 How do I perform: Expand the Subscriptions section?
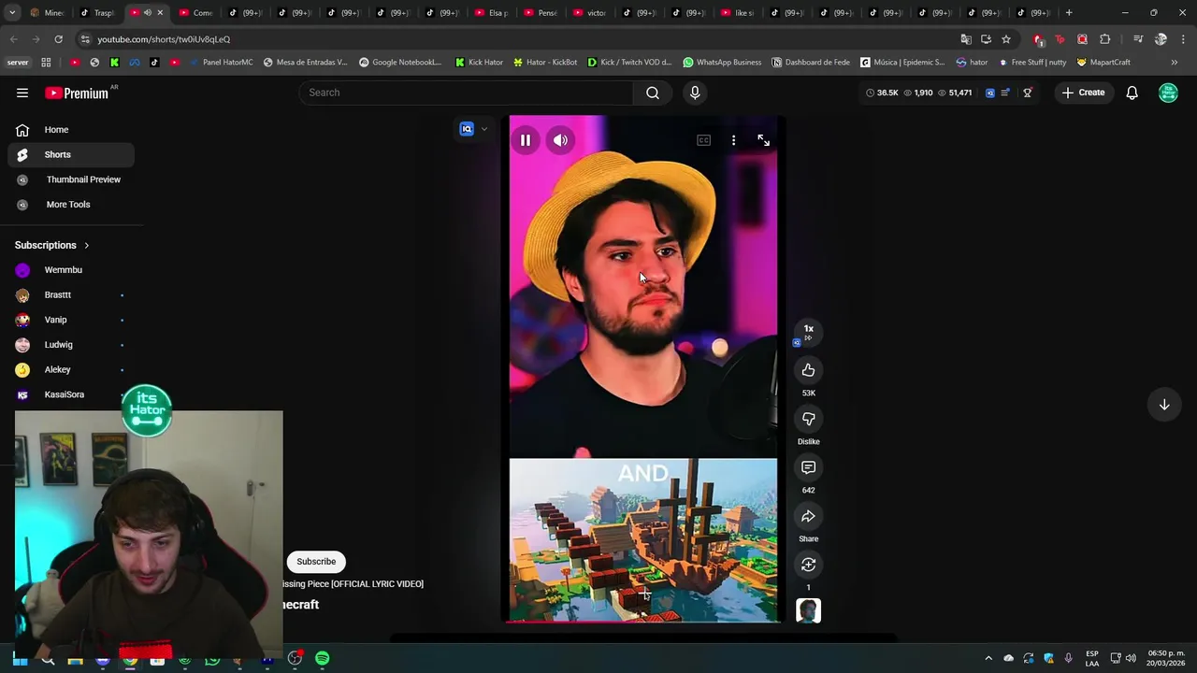pyautogui.click(x=52, y=245)
